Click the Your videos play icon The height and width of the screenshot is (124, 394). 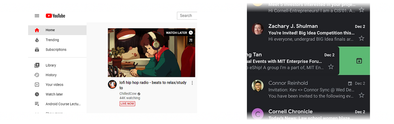coord(37,85)
